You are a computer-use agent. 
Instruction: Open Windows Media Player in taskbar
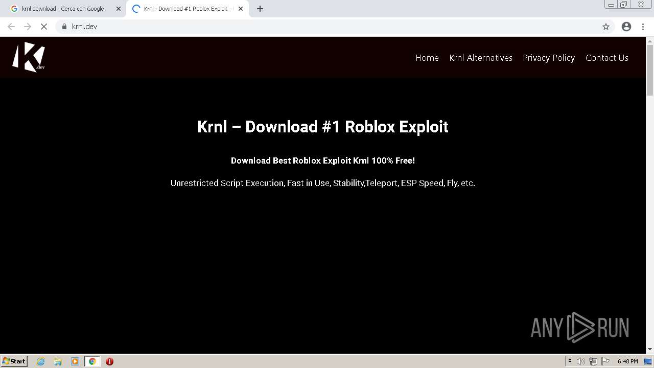75,361
